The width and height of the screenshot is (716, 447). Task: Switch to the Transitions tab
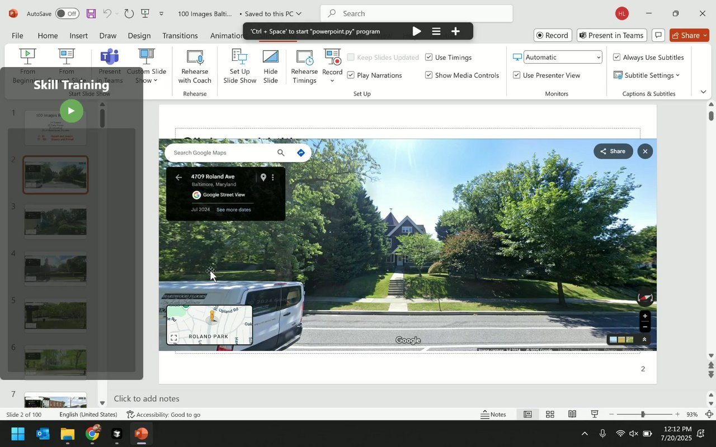click(180, 35)
